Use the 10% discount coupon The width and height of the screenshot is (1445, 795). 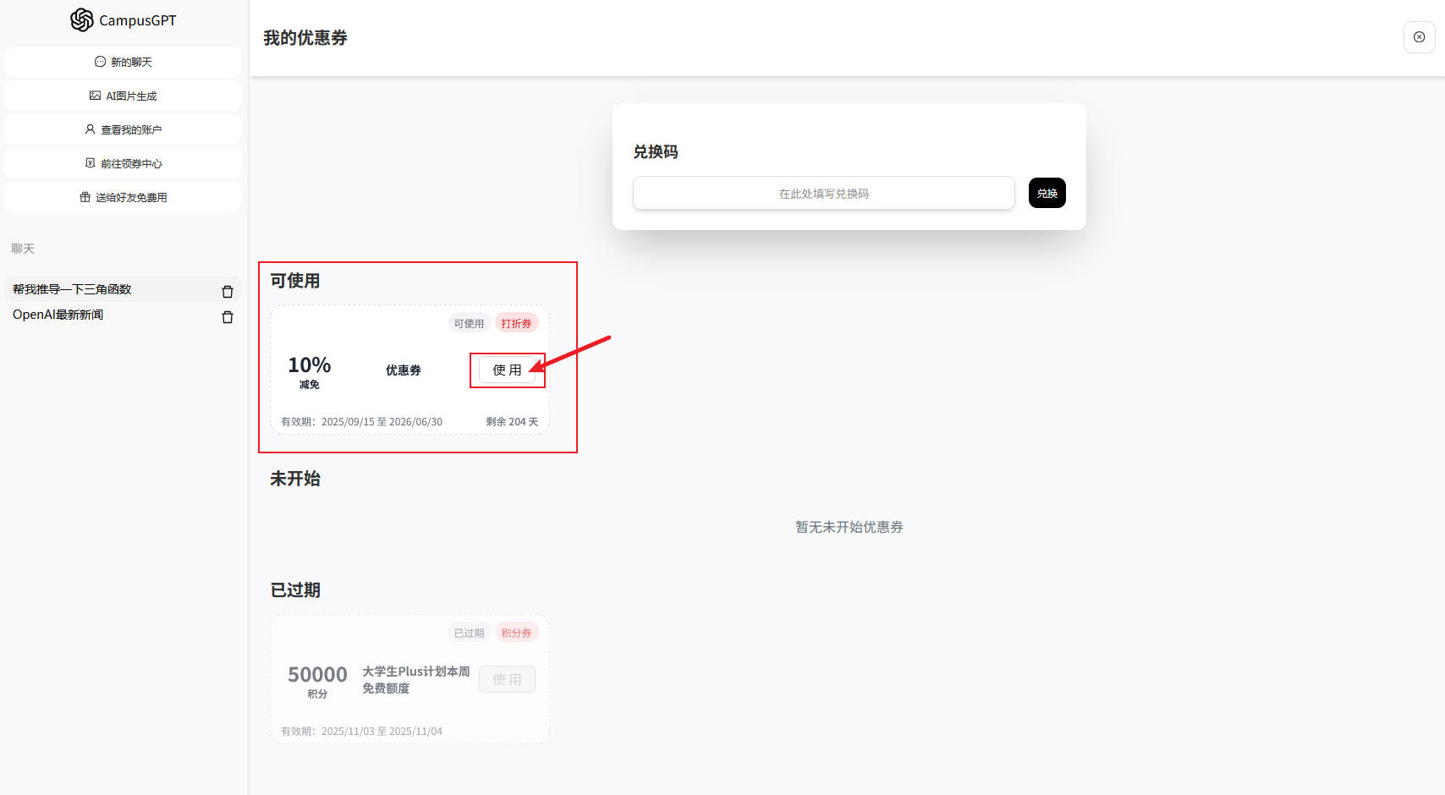point(507,370)
